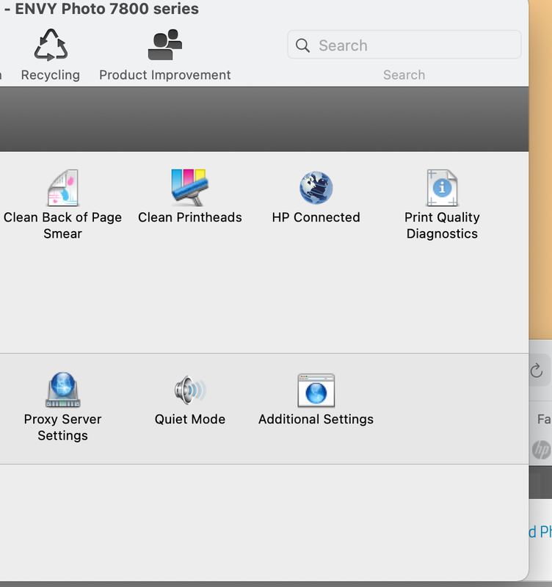Launch the Clean Back of Page Smear icon

click(x=62, y=188)
